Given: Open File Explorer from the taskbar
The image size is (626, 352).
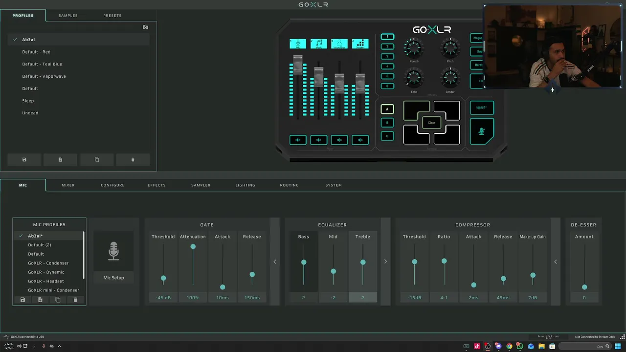Looking at the screenshot, I should [x=541, y=346].
